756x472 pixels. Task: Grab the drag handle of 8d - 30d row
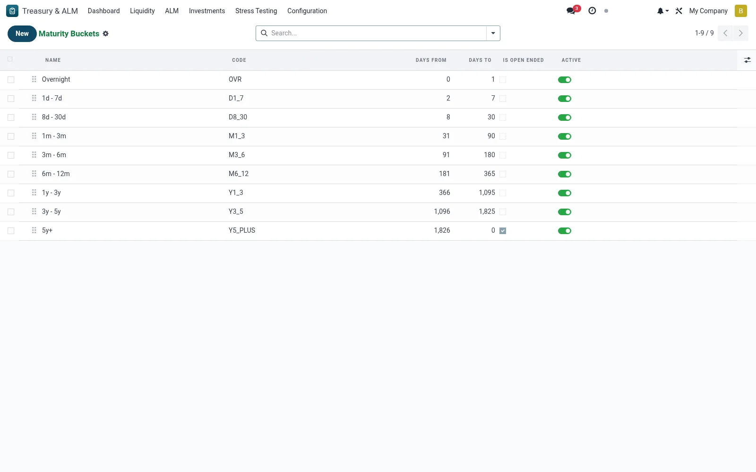34,117
